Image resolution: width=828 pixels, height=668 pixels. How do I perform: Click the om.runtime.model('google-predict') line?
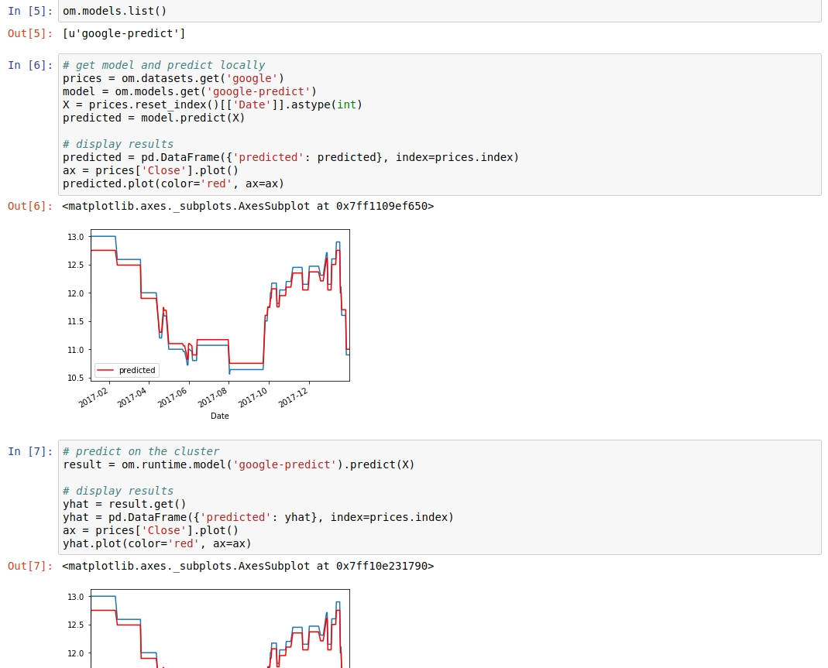239,464
